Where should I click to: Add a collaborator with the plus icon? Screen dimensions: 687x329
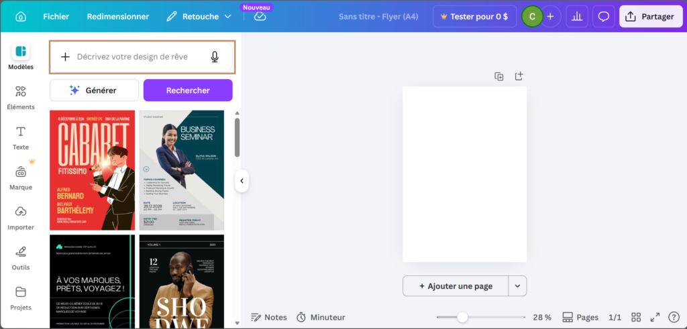click(x=551, y=17)
